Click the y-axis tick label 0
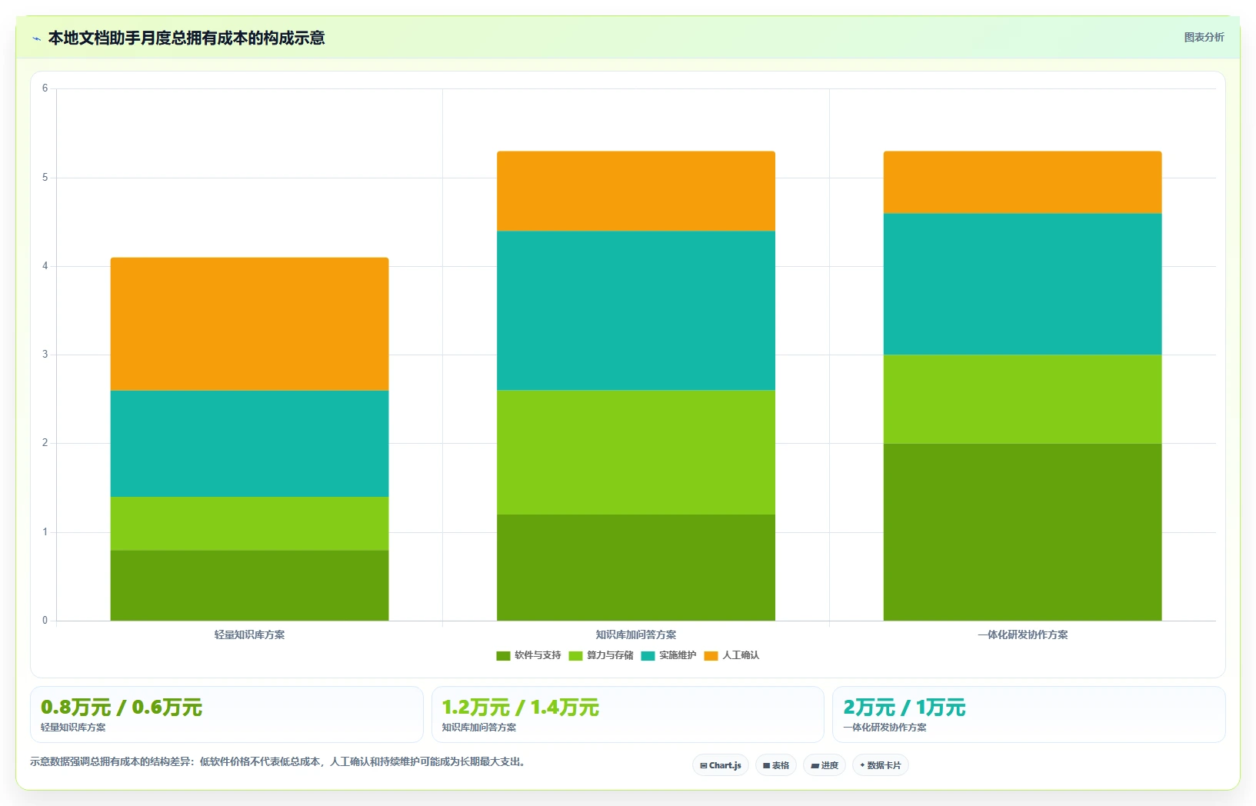The image size is (1256, 806). tap(45, 621)
